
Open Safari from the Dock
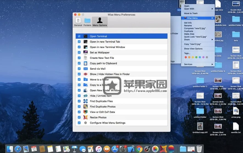(18, 149)
